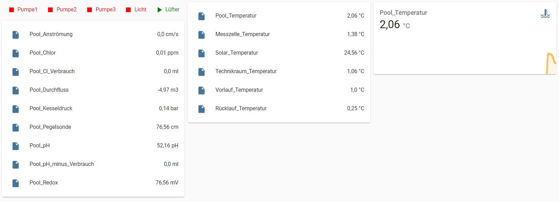Toggle the Pumpe2 status chip
This screenshot has height=202, width=559.
[x=62, y=10]
